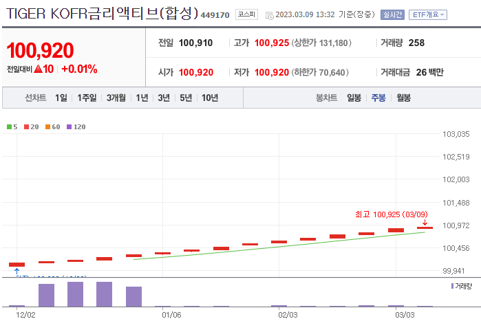
Task: Click the red 20 moving-average legend swatch
Action: point(26,126)
